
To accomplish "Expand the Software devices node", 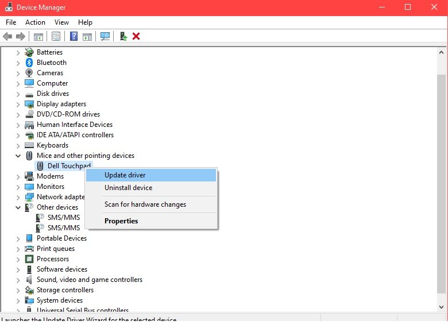I will 18,270.
